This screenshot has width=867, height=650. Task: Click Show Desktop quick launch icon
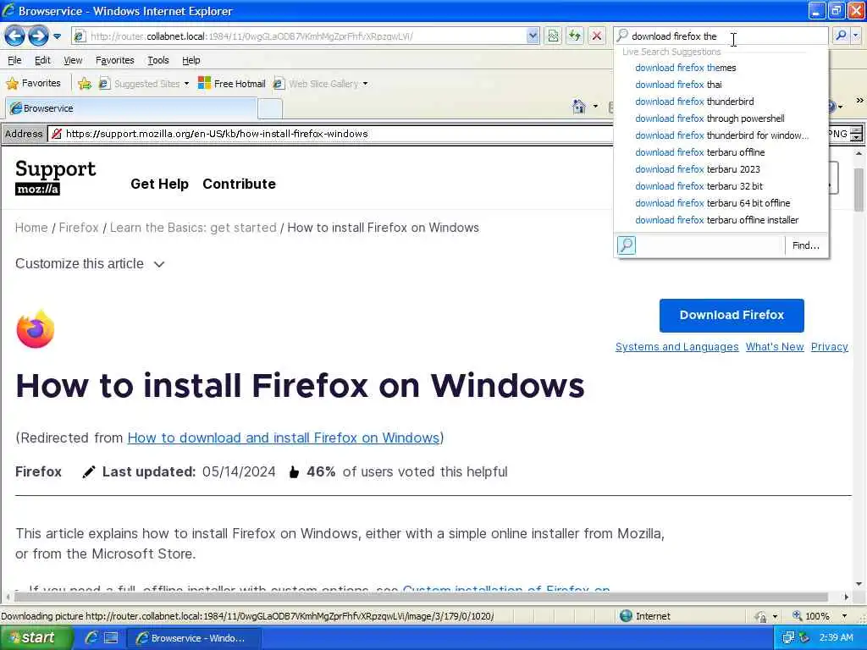point(111,638)
